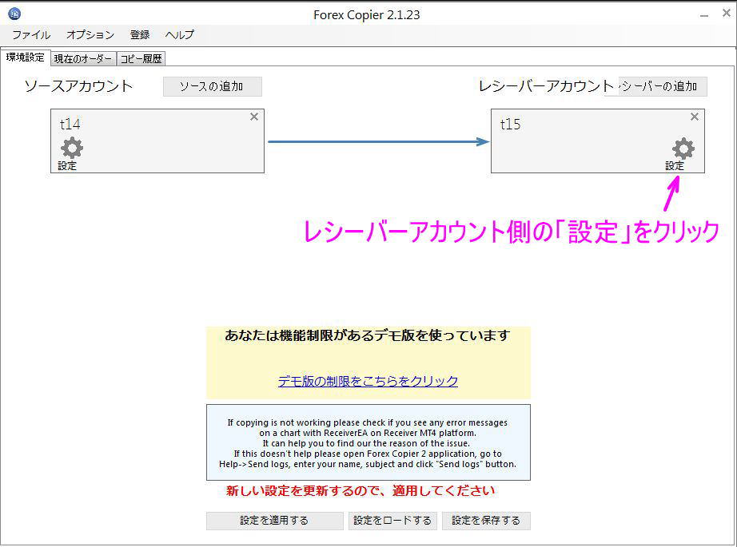Switch to the 現在のオーダー tab

[83, 57]
